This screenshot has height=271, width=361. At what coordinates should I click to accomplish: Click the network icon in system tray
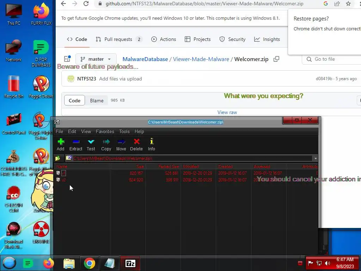point(319,263)
